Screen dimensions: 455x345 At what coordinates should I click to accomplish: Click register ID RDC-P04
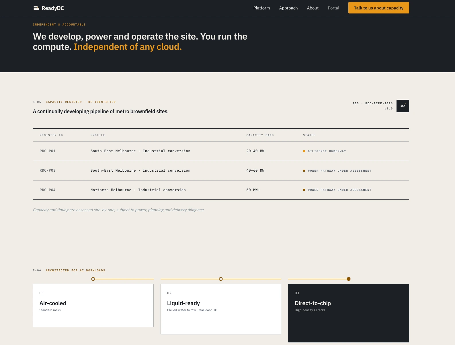48,190
